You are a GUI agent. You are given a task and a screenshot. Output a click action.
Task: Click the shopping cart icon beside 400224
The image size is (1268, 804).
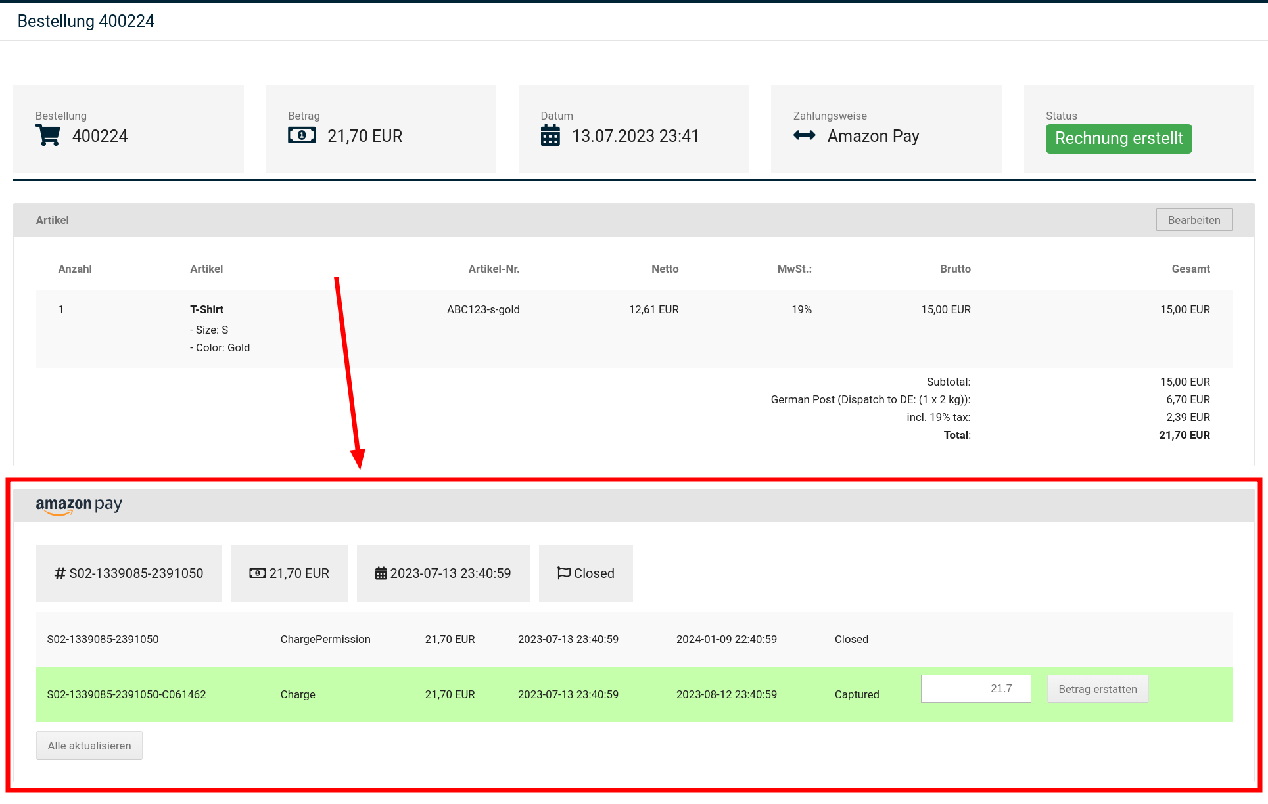coord(48,135)
